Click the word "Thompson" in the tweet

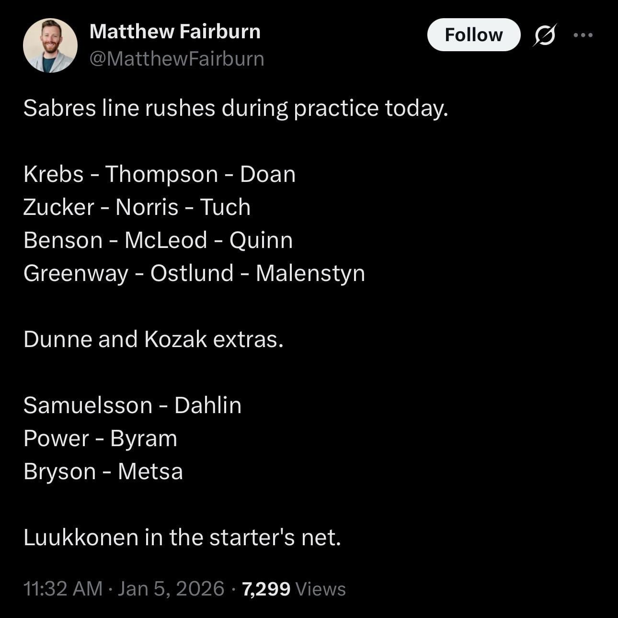click(x=161, y=174)
